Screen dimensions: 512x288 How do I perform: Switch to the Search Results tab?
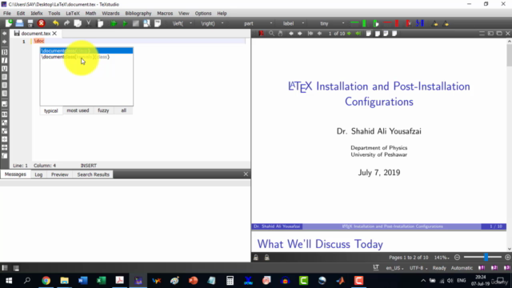pos(94,174)
